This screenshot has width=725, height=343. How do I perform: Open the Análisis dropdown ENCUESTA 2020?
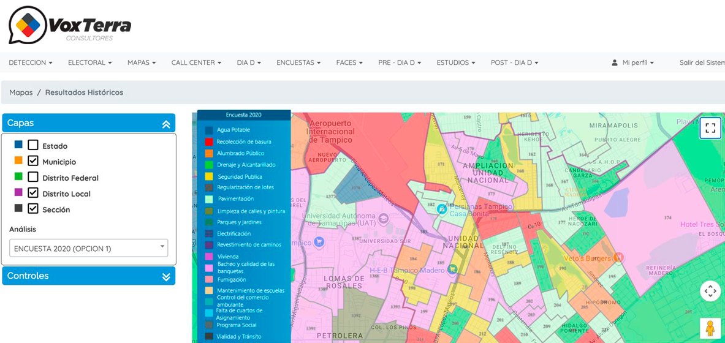click(88, 248)
